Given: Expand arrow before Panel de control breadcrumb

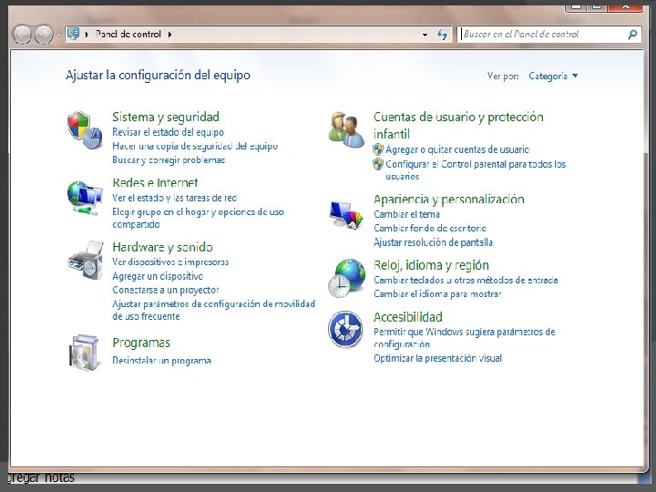Looking at the screenshot, I should (87, 35).
